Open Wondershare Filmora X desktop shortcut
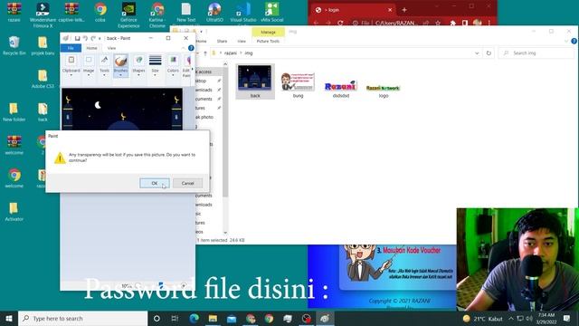This screenshot has width=579, height=326. [43, 15]
